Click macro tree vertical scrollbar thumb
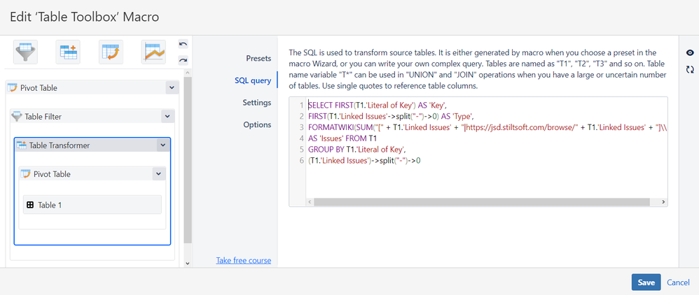This screenshot has height=295, width=699. 187,160
